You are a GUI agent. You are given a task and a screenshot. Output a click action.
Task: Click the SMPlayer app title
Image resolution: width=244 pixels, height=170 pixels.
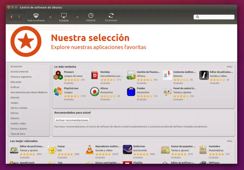click(x=214, y=162)
